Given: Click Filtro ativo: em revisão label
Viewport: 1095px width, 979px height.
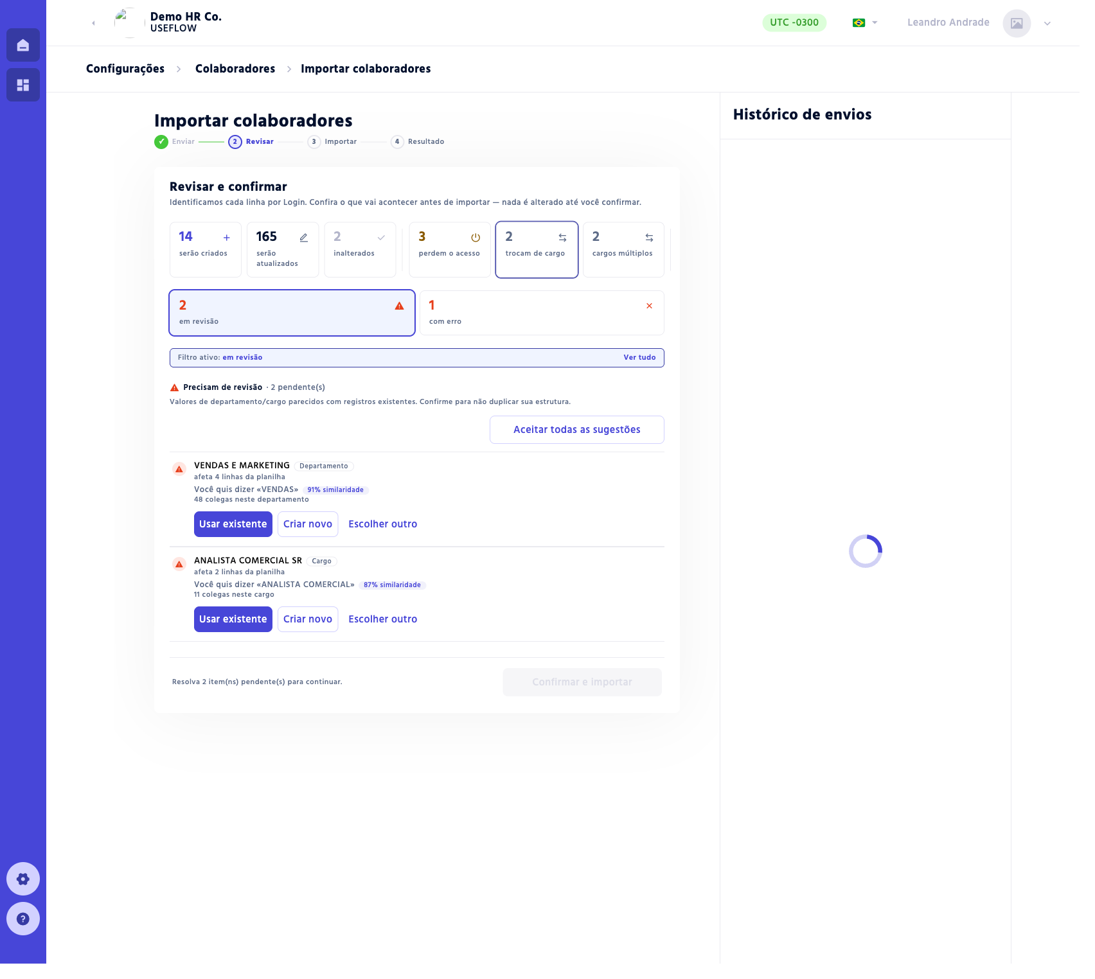Looking at the screenshot, I should click(x=220, y=358).
